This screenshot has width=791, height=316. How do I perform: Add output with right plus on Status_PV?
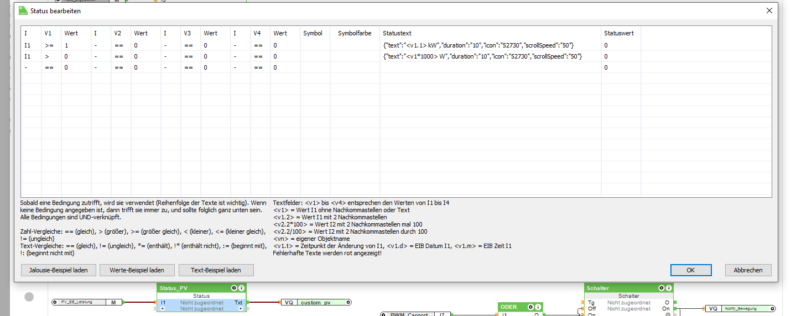point(240,309)
